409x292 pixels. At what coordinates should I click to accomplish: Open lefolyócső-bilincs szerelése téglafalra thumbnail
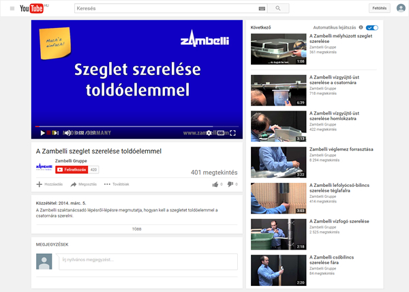[x=279, y=199]
